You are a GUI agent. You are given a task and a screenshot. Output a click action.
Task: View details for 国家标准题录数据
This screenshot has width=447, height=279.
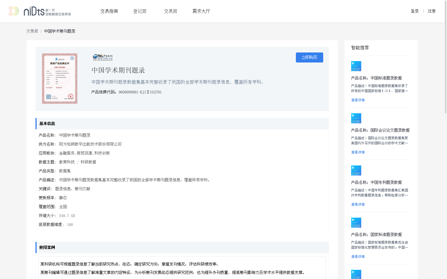tap(358, 257)
